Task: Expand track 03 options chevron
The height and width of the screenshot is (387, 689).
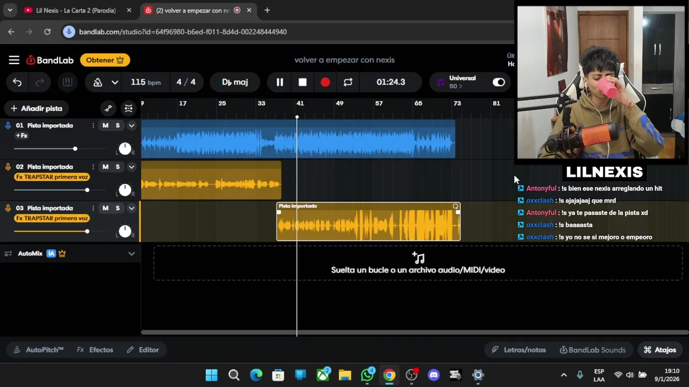Action: pos(131,208)
